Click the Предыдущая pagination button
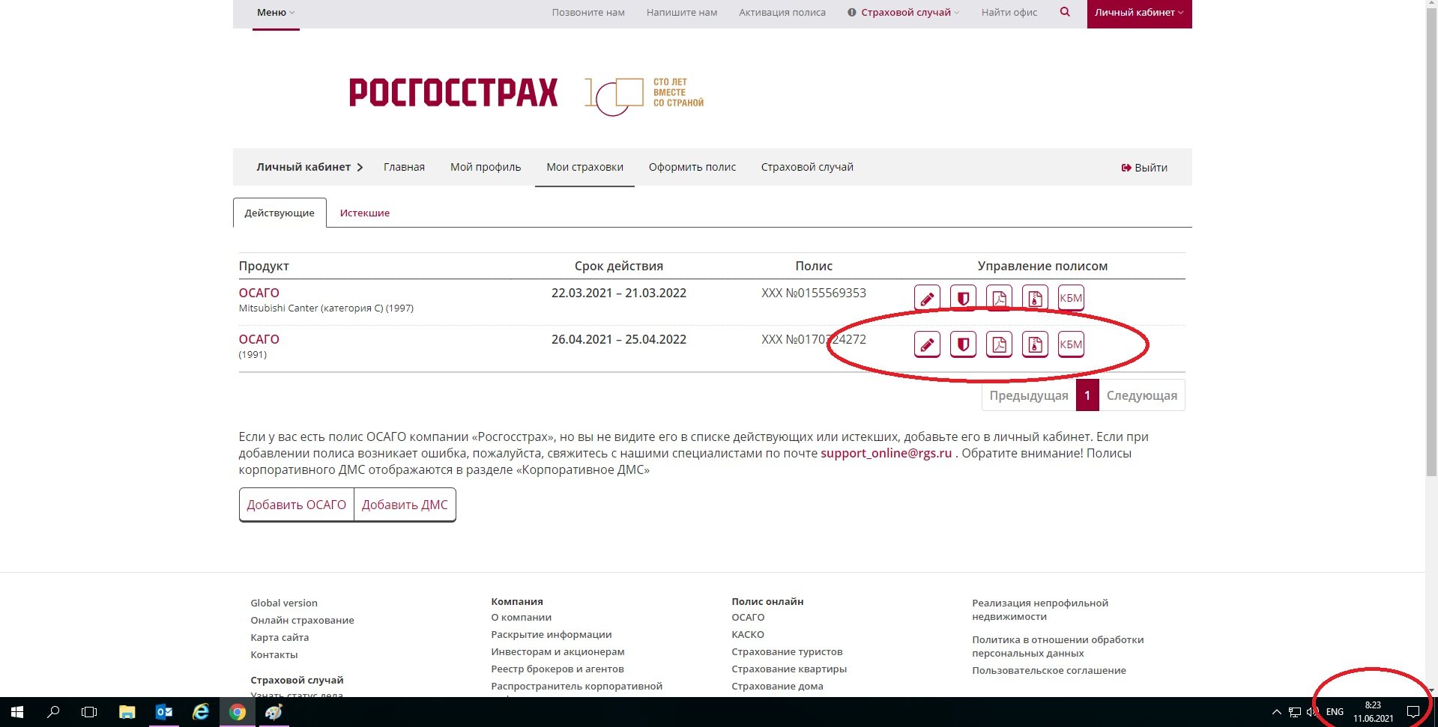Image resolution: width=1438 pixels, height=727 pixels. (1029, 395)
